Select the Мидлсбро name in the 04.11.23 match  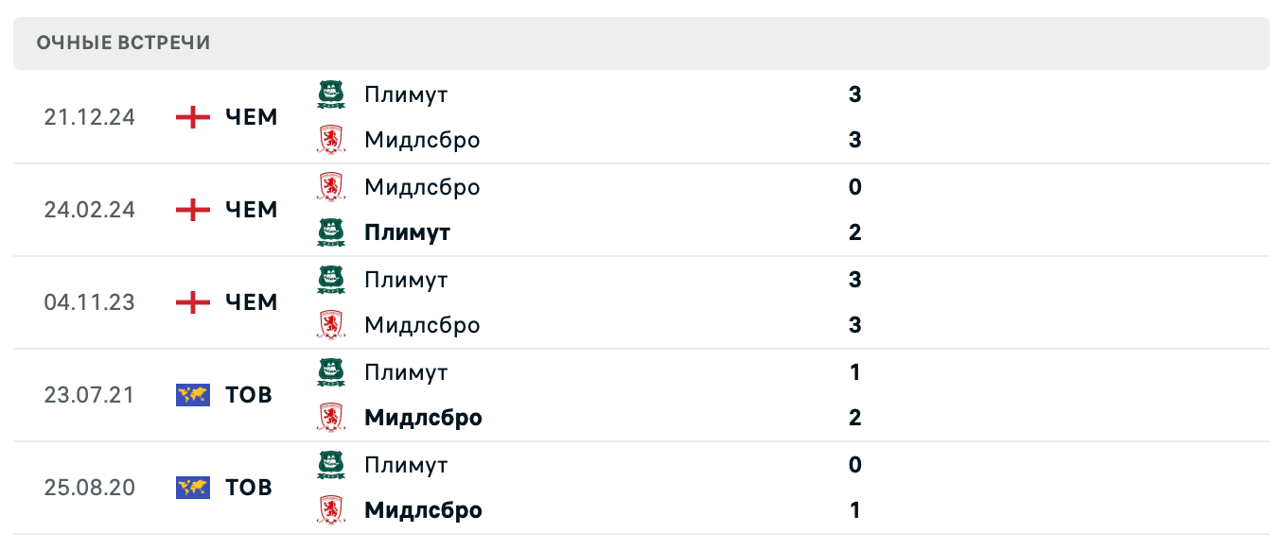point(422,325)
